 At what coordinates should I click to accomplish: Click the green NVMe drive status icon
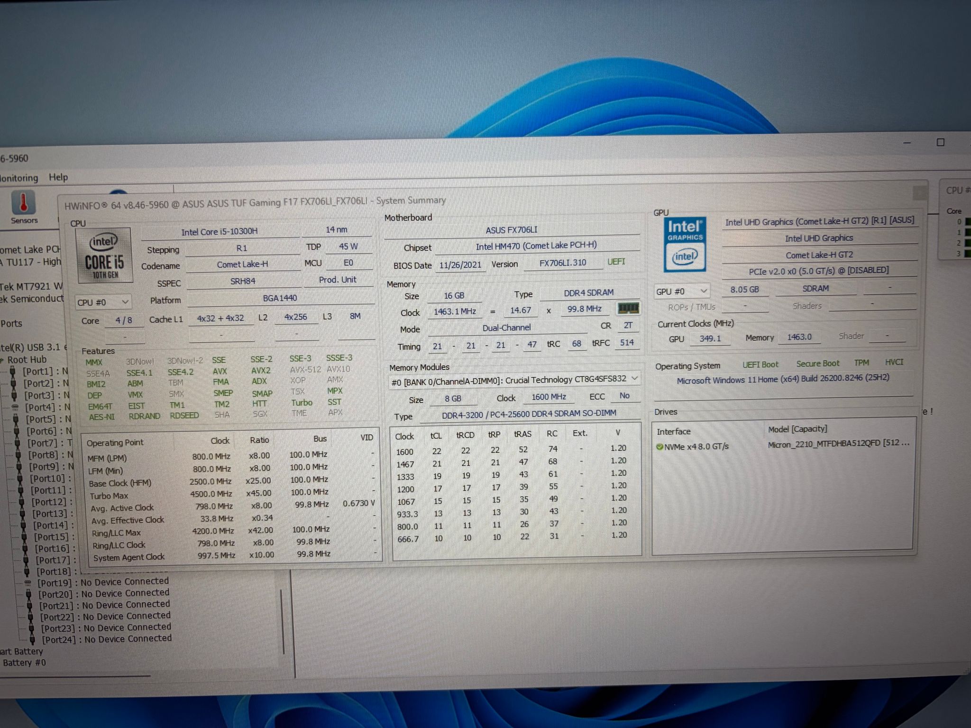click(660, 446)
